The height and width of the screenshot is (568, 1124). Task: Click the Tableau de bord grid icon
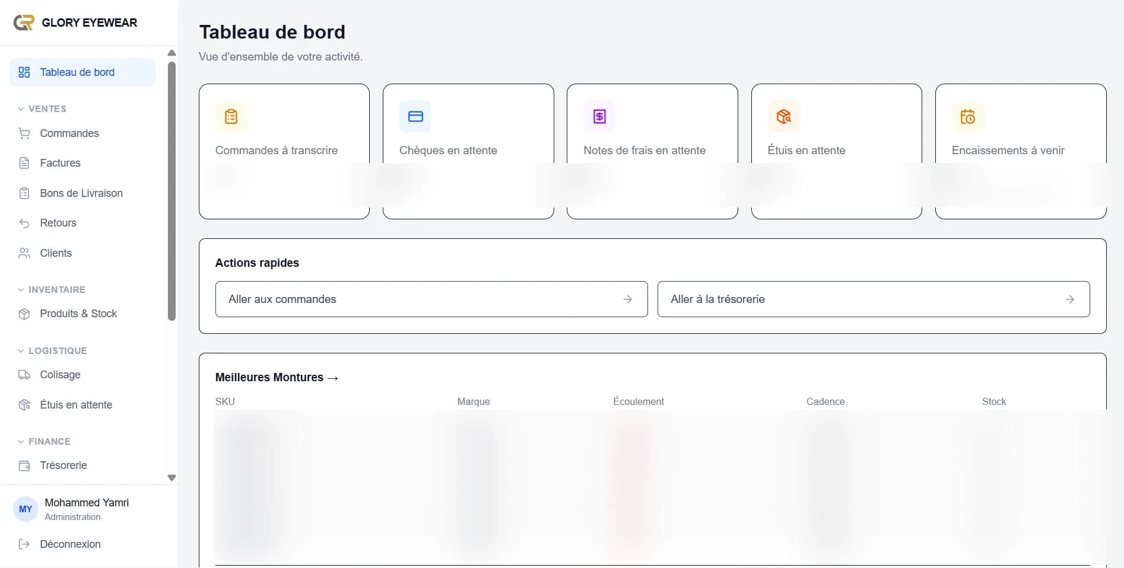(x=24, y=72)
